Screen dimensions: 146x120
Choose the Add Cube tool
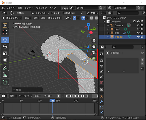click(x=5, y=82)
